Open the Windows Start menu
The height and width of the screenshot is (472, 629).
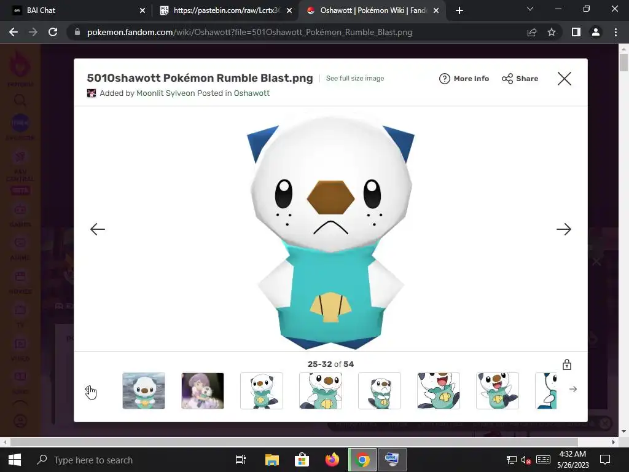click(15, 460)
